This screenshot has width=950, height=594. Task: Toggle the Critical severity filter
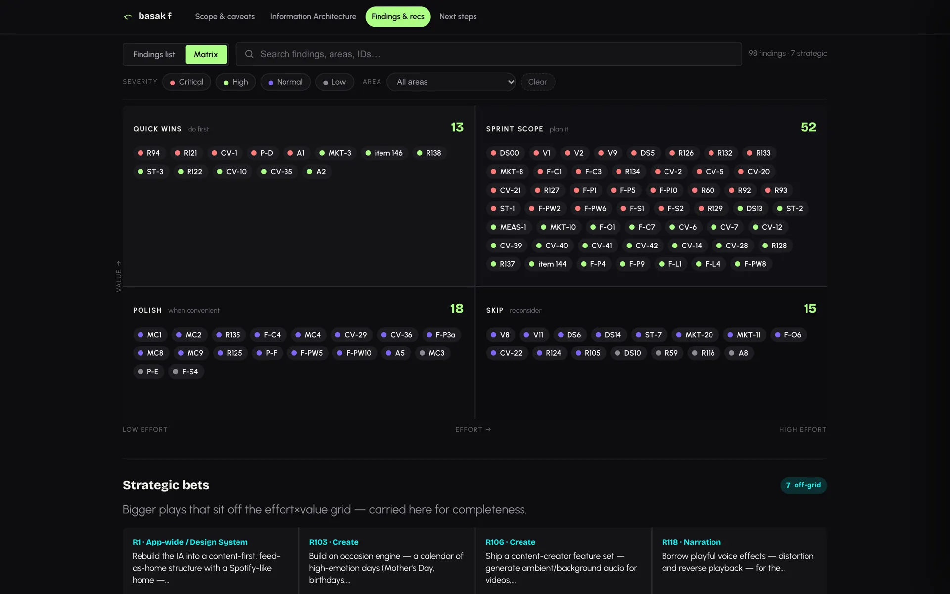click(187, 82)
